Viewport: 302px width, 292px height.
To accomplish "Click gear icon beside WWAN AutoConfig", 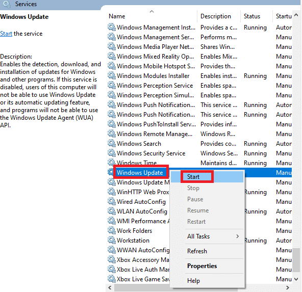I will pyautogui.click(x=112, y=250).
